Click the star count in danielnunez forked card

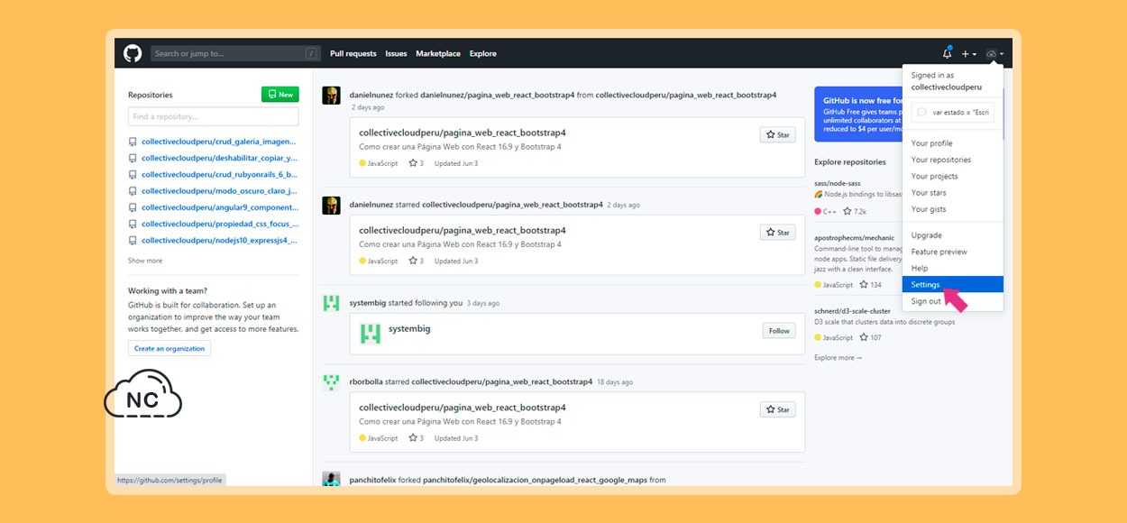(417, 163)
